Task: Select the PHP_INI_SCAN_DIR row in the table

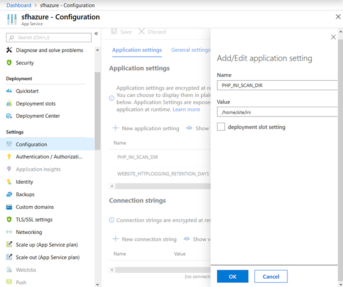Action: coord(160,157)
